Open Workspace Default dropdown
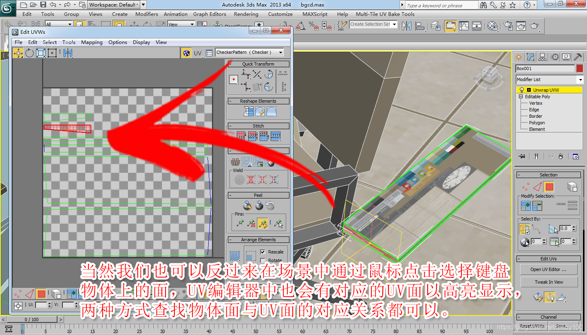587x335 pixels. pos(114,5)
